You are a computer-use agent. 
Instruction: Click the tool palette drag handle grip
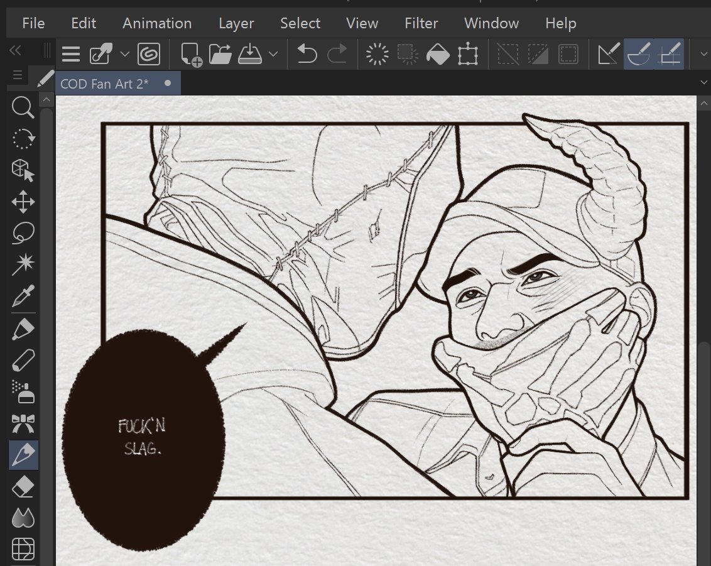(x=47, y=50)
